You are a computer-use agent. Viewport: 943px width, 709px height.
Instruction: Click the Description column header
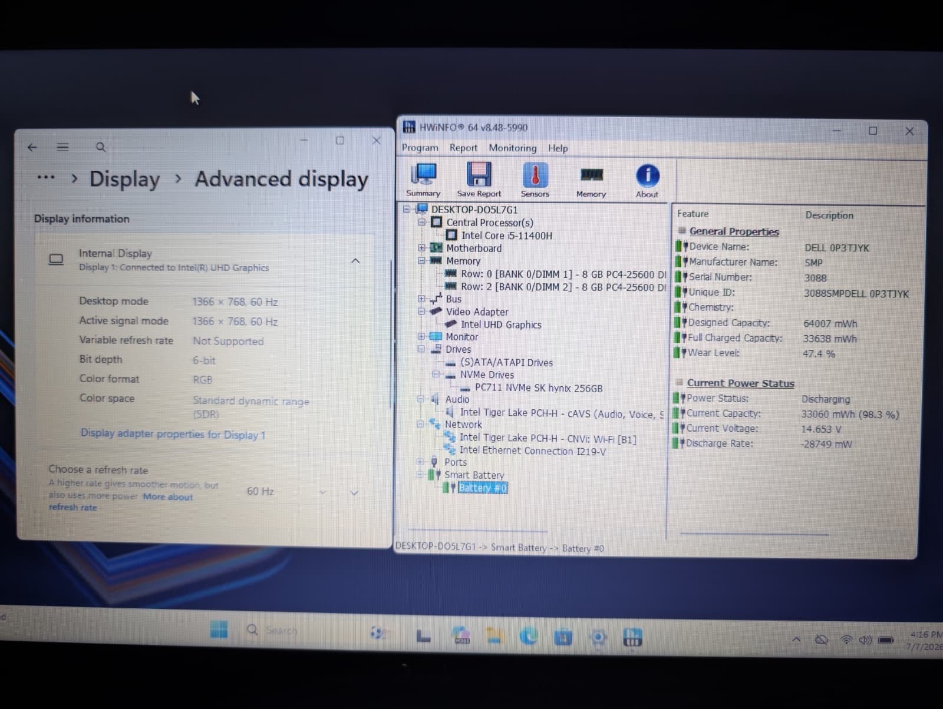click(829, 215)
